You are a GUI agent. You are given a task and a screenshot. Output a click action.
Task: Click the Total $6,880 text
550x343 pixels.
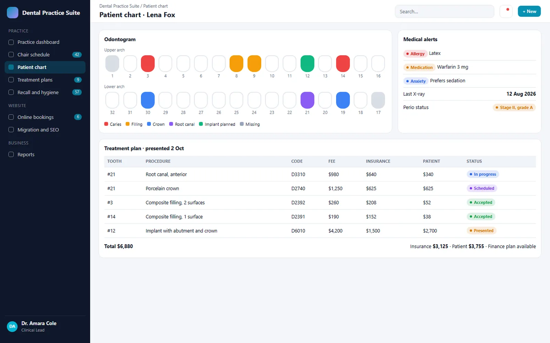tap(119, 246)
